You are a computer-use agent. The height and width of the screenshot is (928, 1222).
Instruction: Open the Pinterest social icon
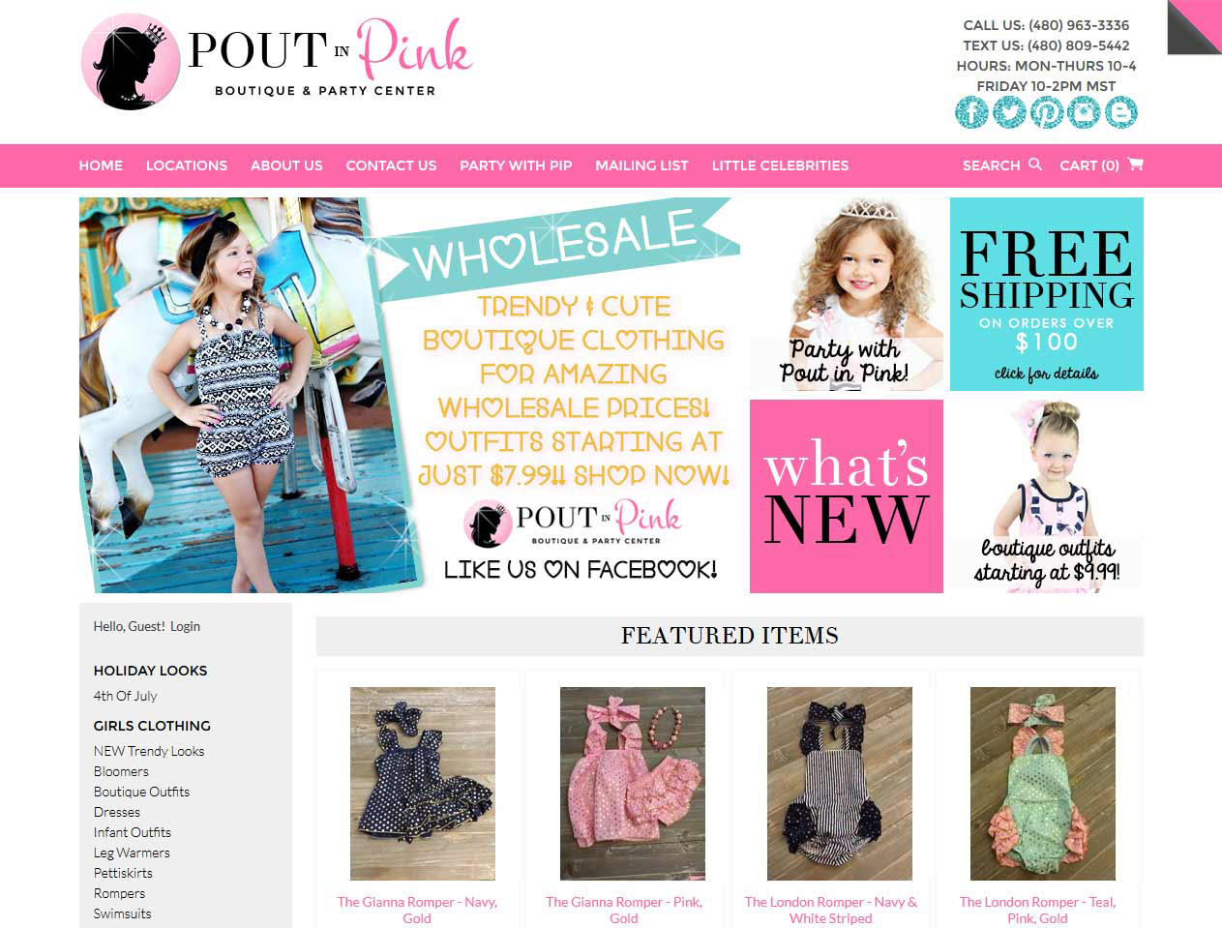tap(1046, 112)
